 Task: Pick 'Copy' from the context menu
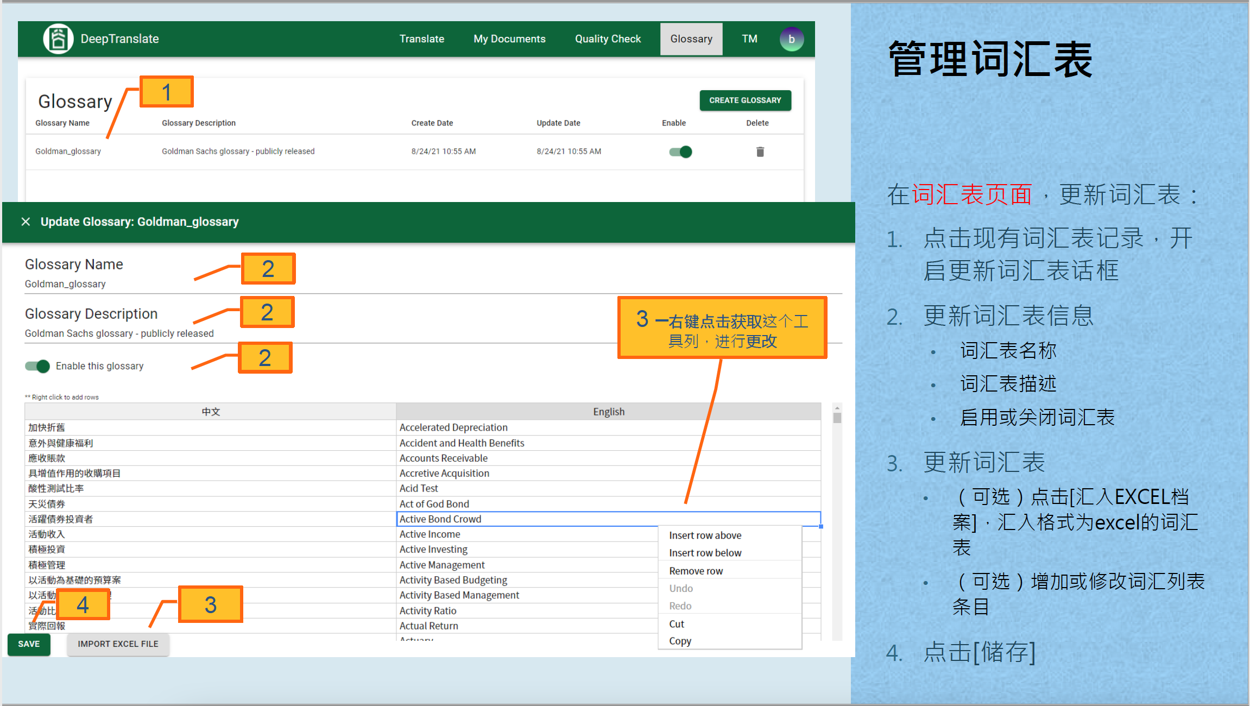680,641
